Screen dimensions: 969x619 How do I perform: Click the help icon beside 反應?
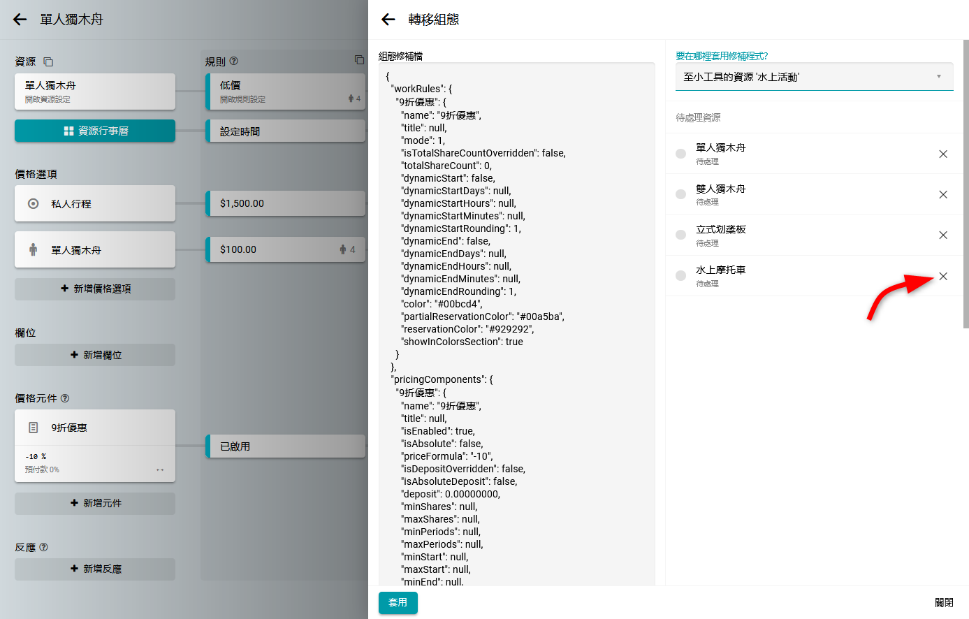44,547
